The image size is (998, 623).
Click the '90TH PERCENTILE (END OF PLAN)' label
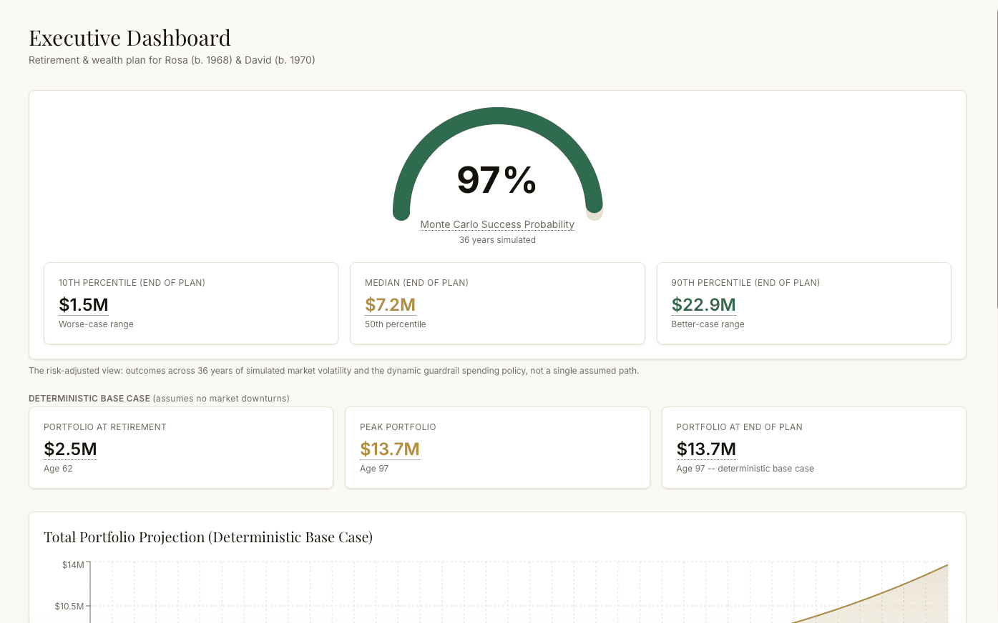pos(745,283)
